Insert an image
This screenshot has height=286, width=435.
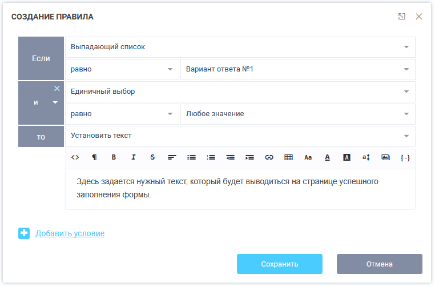[x=385, y=158]
